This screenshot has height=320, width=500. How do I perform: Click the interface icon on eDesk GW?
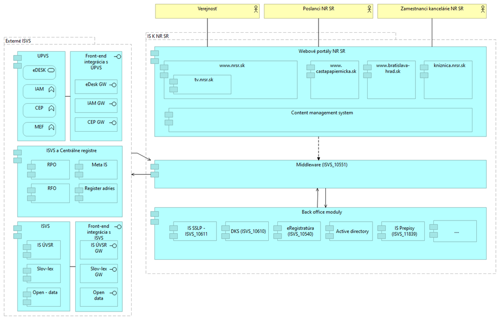[113, 85]
